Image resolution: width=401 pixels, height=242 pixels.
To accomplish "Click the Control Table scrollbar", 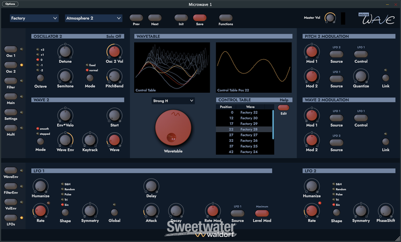I will click(273, 125).
